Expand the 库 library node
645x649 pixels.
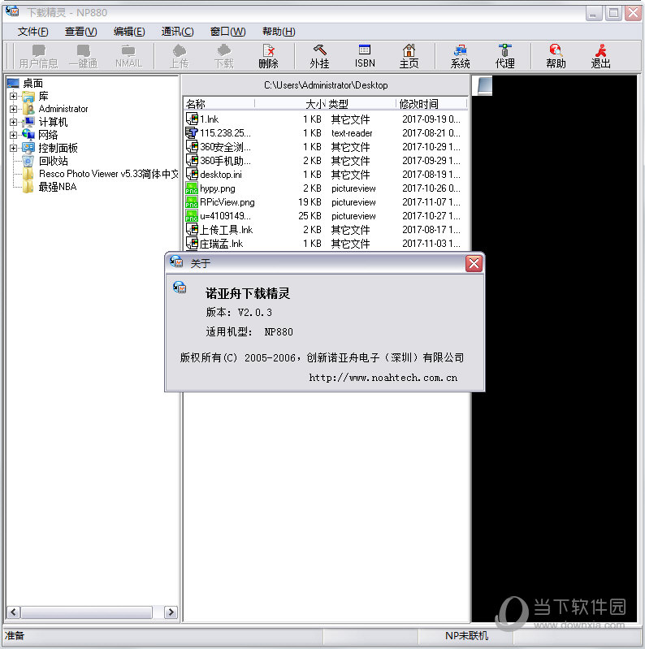point(13,97)
